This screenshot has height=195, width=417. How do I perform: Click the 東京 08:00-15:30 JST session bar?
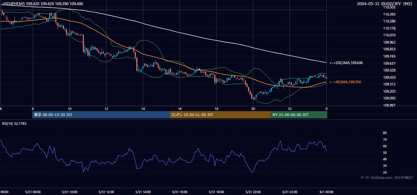click(101, 115)
